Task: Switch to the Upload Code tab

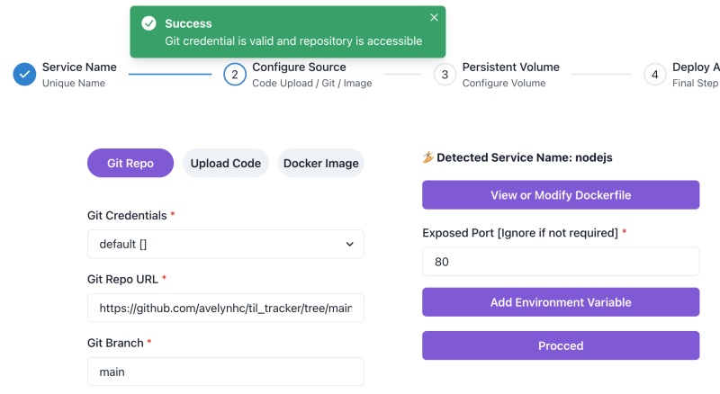Action: [226, 163]
